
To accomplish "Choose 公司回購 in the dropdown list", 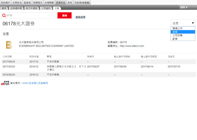I will (x=183, y=35).
